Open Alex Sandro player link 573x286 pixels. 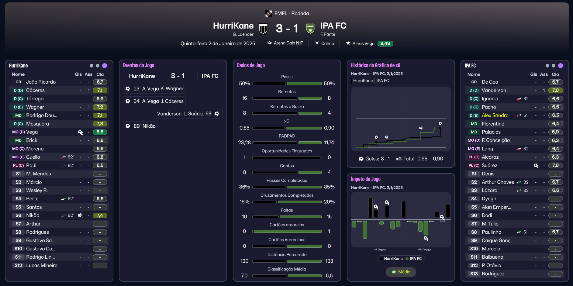[x=495, y=115]
